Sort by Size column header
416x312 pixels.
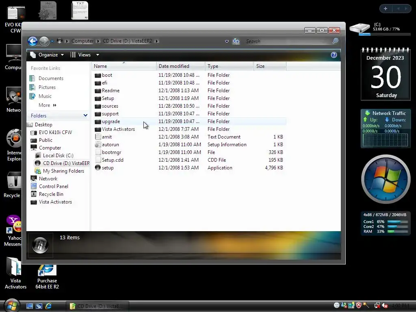[270, 66]
